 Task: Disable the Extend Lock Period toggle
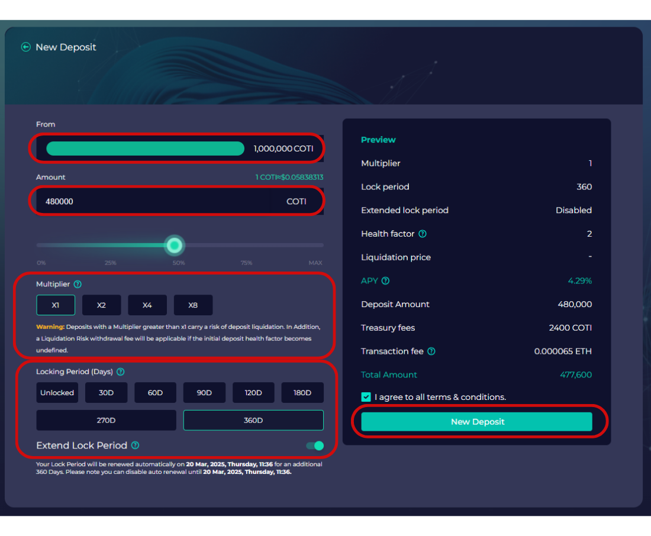coord(314,445)
